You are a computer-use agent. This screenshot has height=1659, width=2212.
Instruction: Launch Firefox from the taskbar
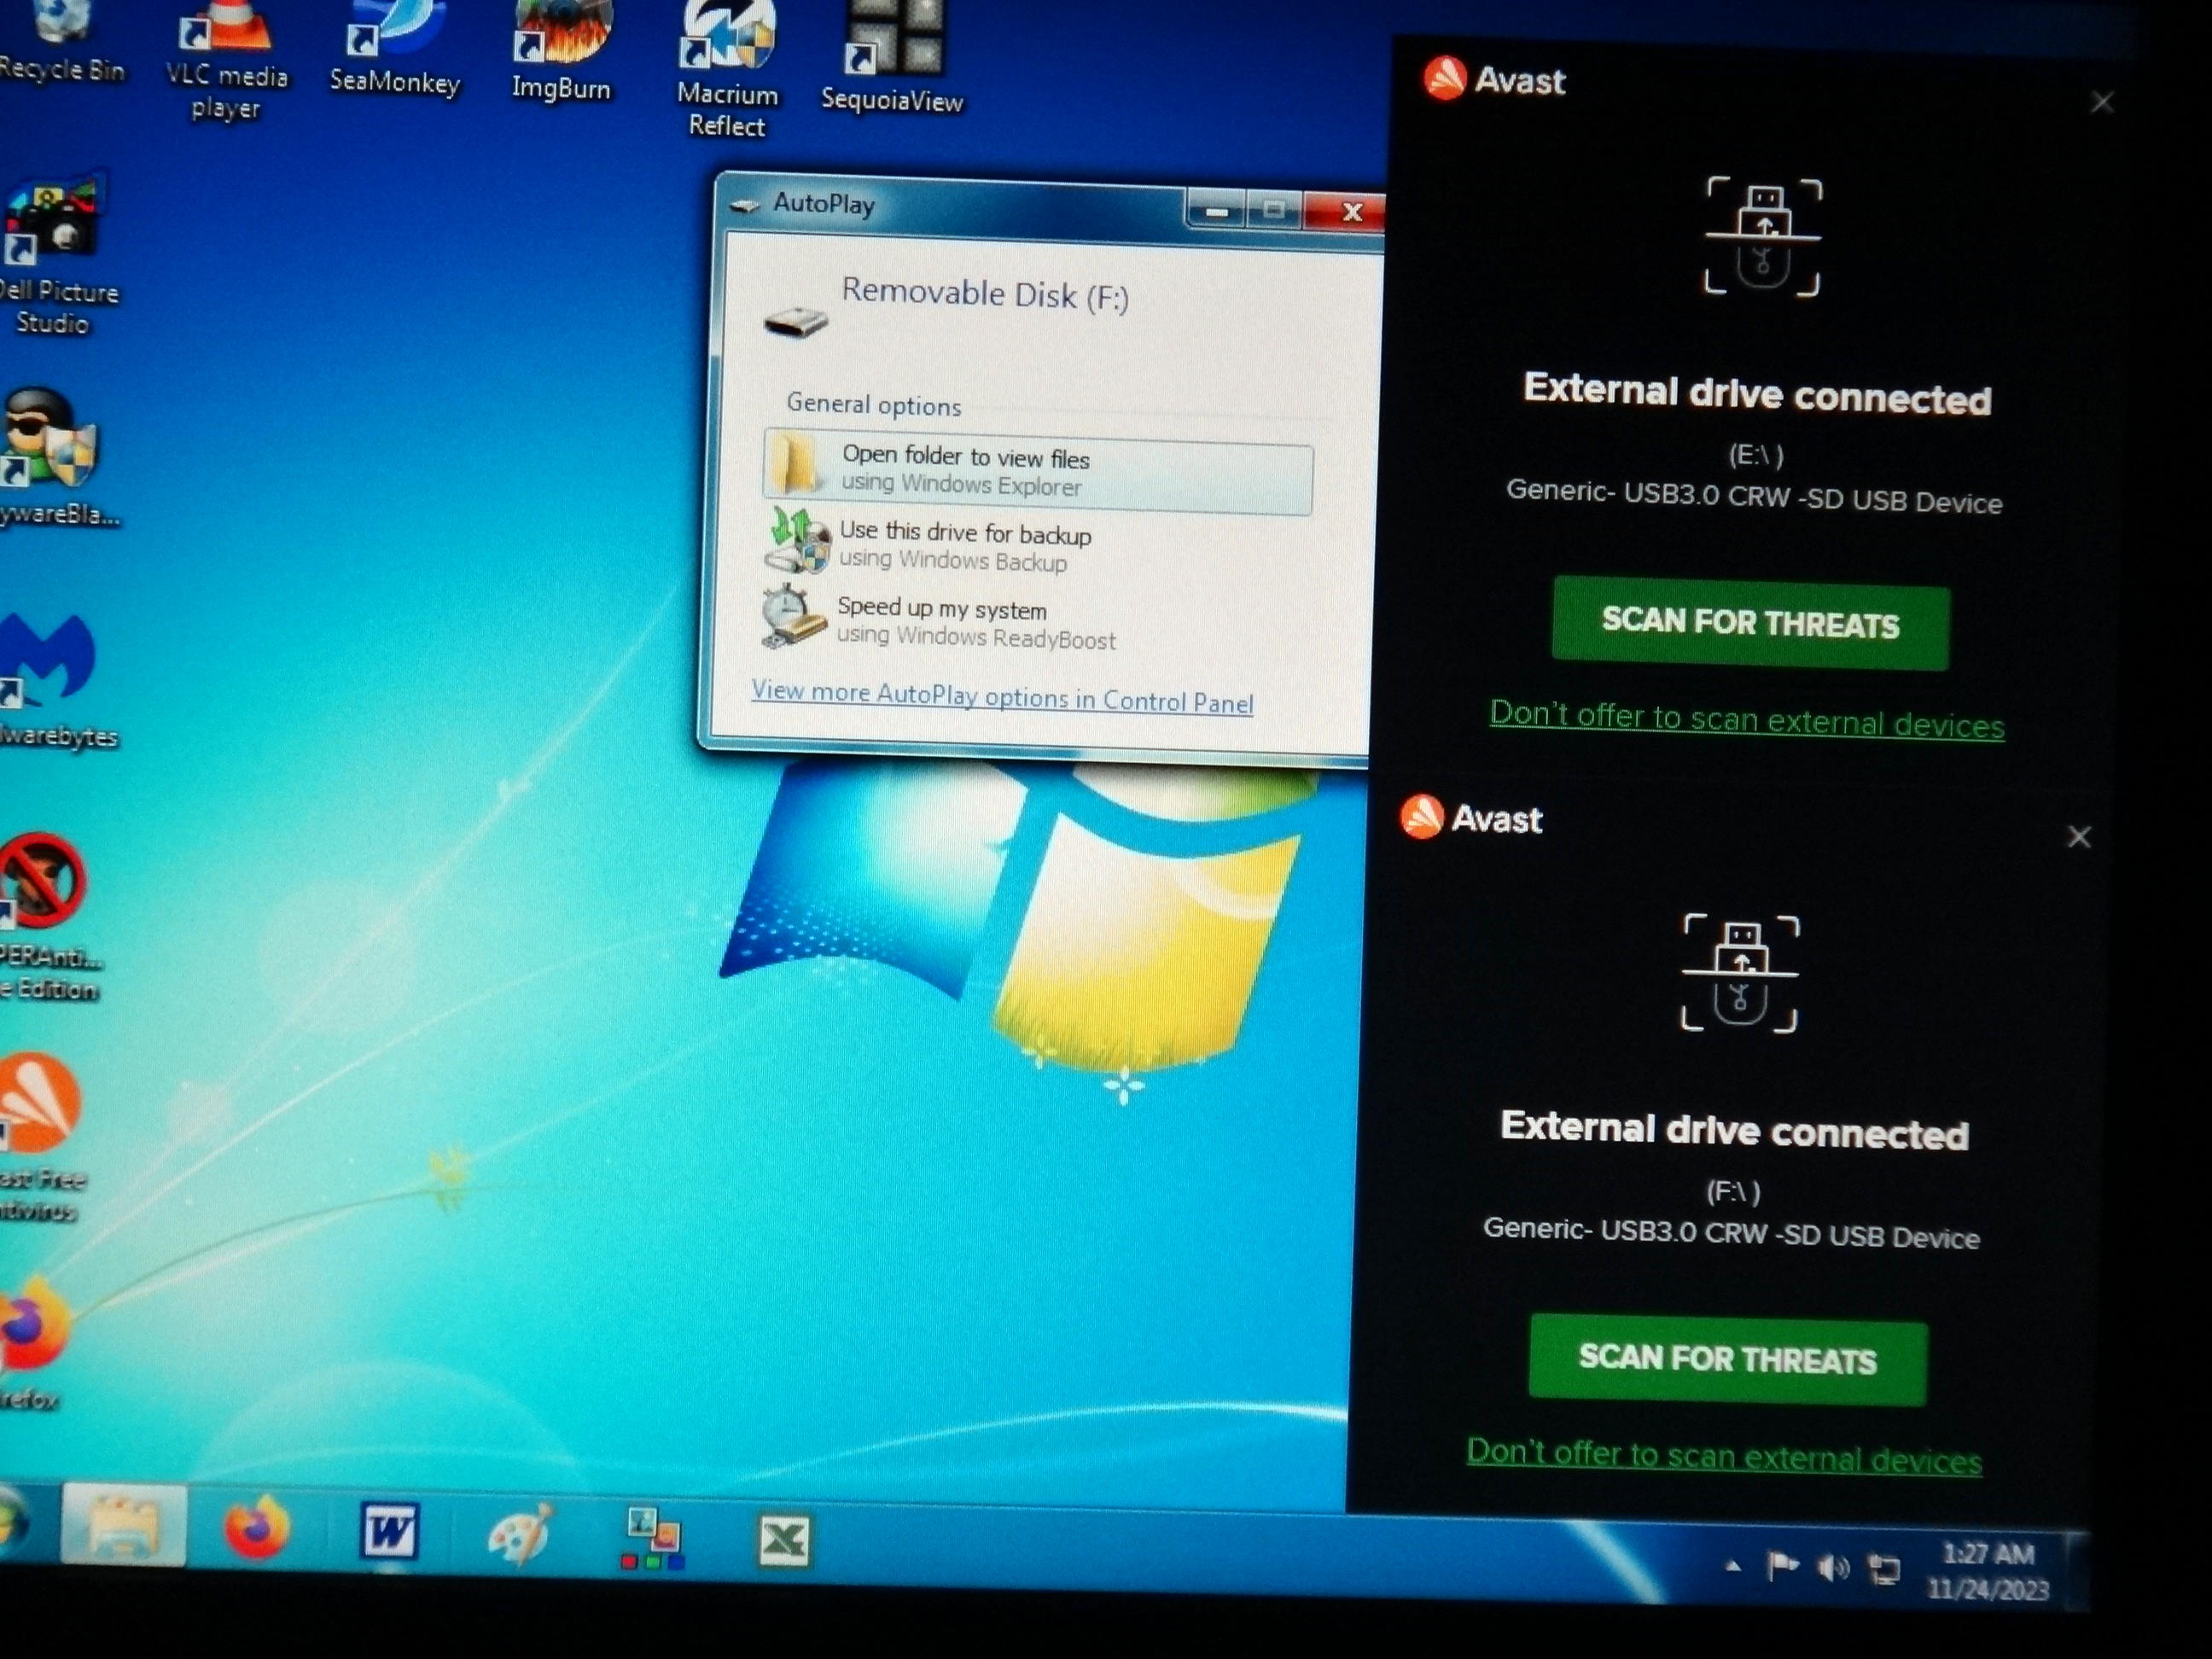256,1527
